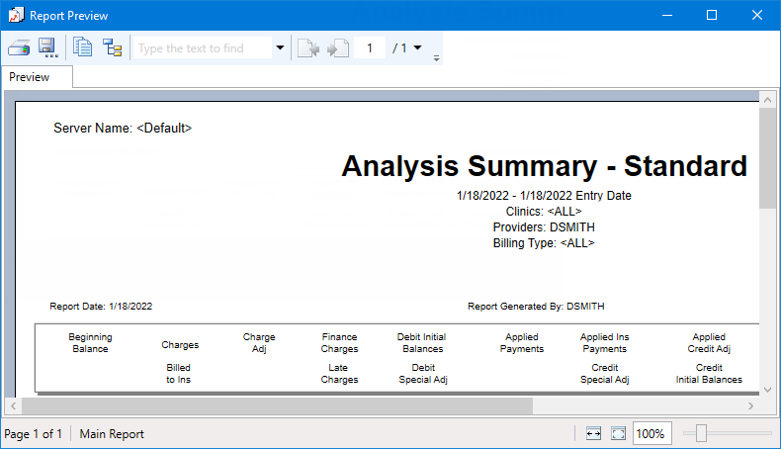Go to previous page arrow icon

(x=308, y=48)
